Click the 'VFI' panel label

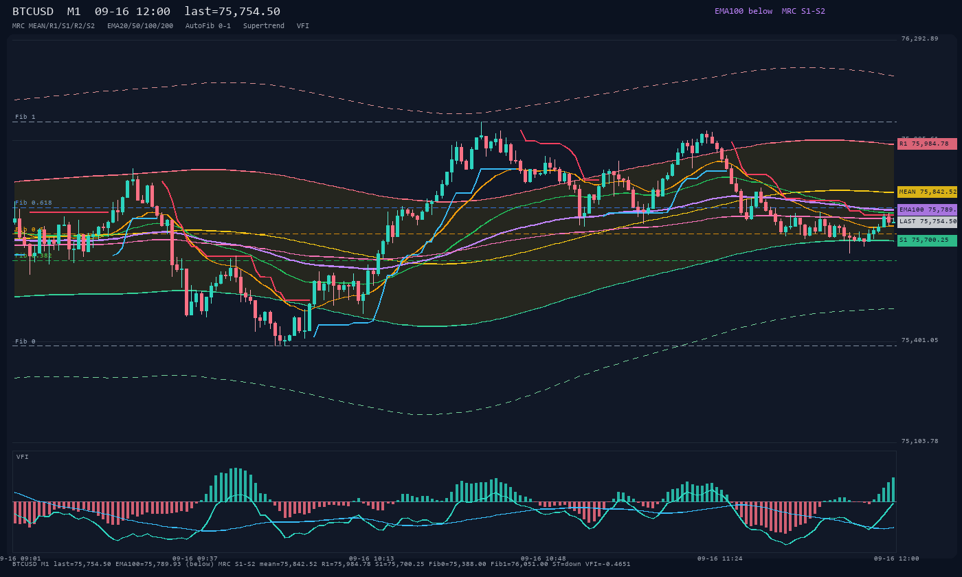23,457
